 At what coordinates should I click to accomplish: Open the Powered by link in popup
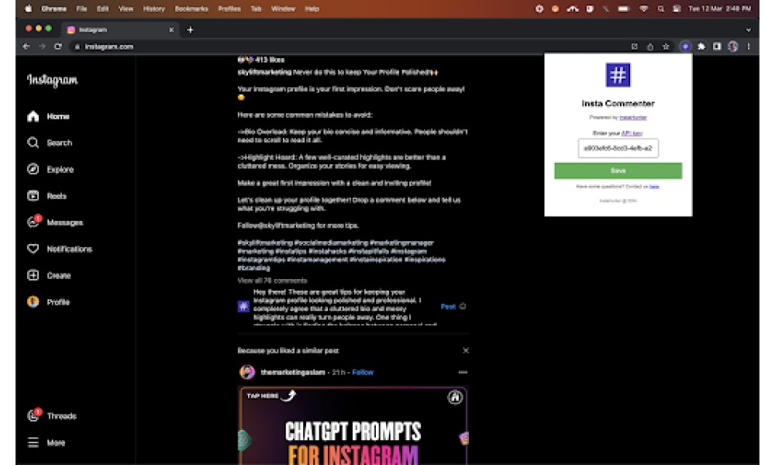632,118
